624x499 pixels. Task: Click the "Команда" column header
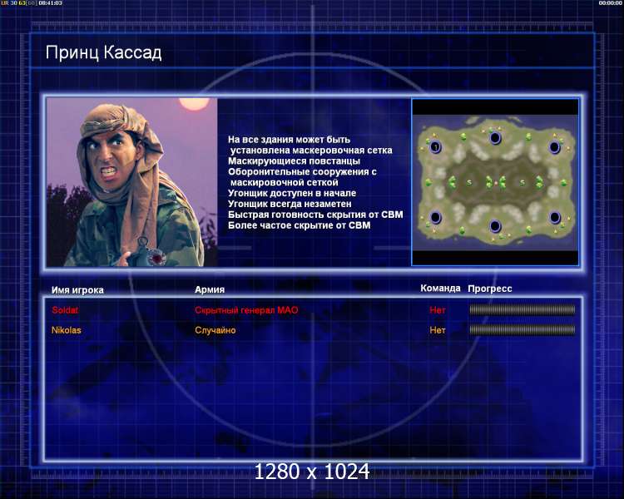pos(440,288)
